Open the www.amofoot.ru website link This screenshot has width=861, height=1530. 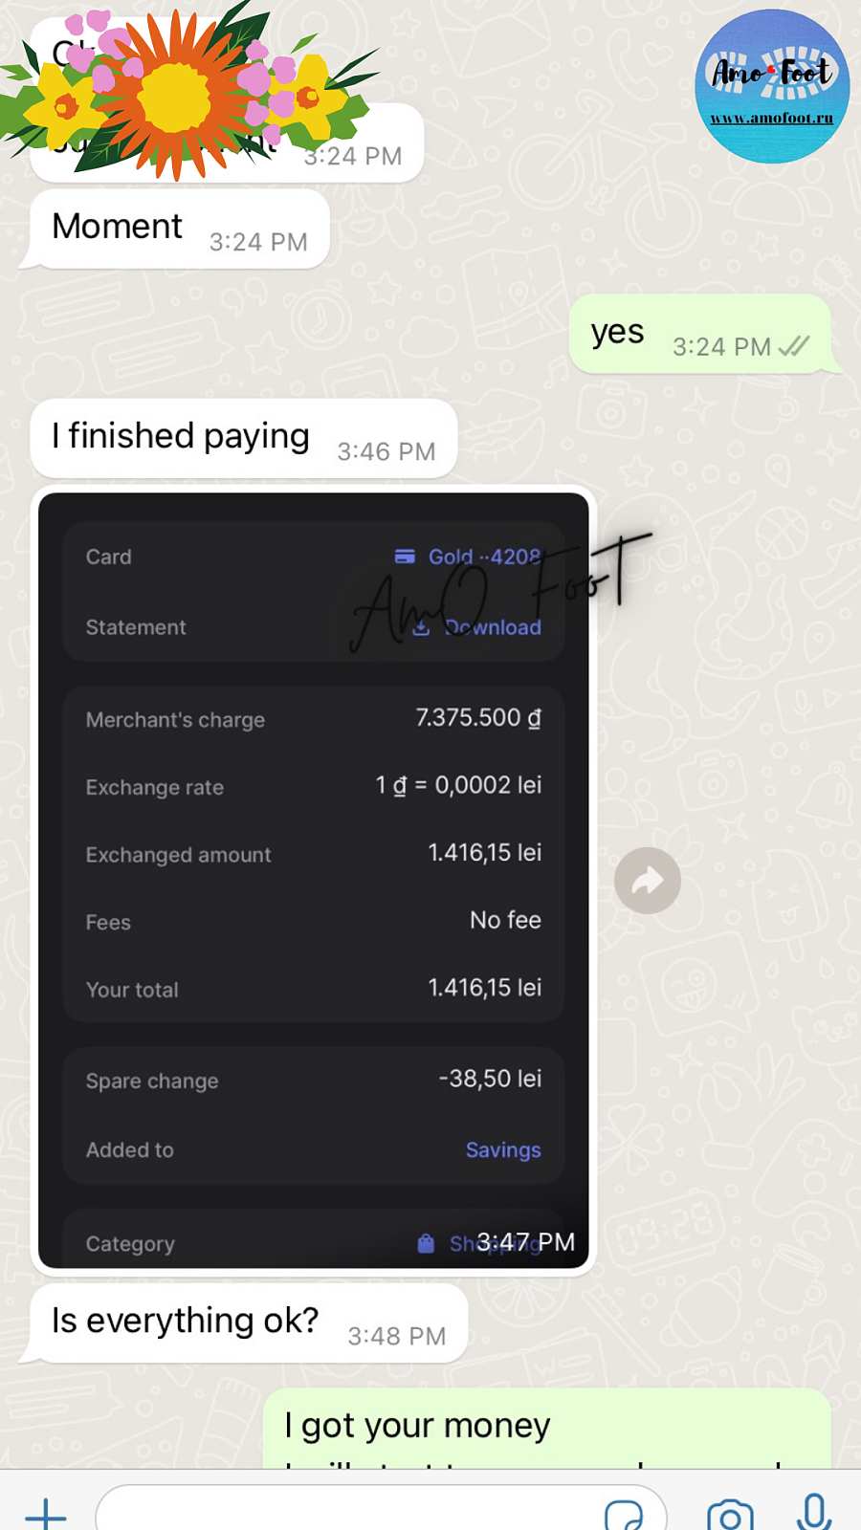tap(772, 119)
